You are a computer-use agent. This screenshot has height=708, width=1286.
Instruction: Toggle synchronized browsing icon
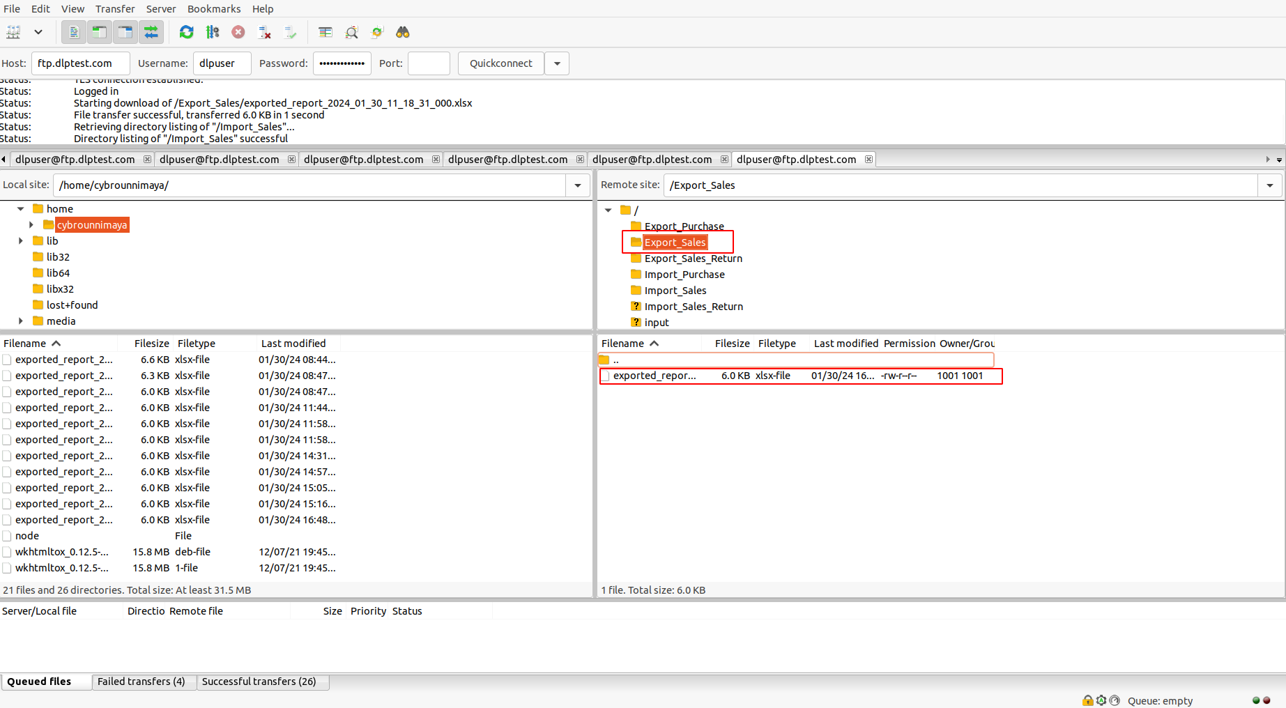point(377,32)
